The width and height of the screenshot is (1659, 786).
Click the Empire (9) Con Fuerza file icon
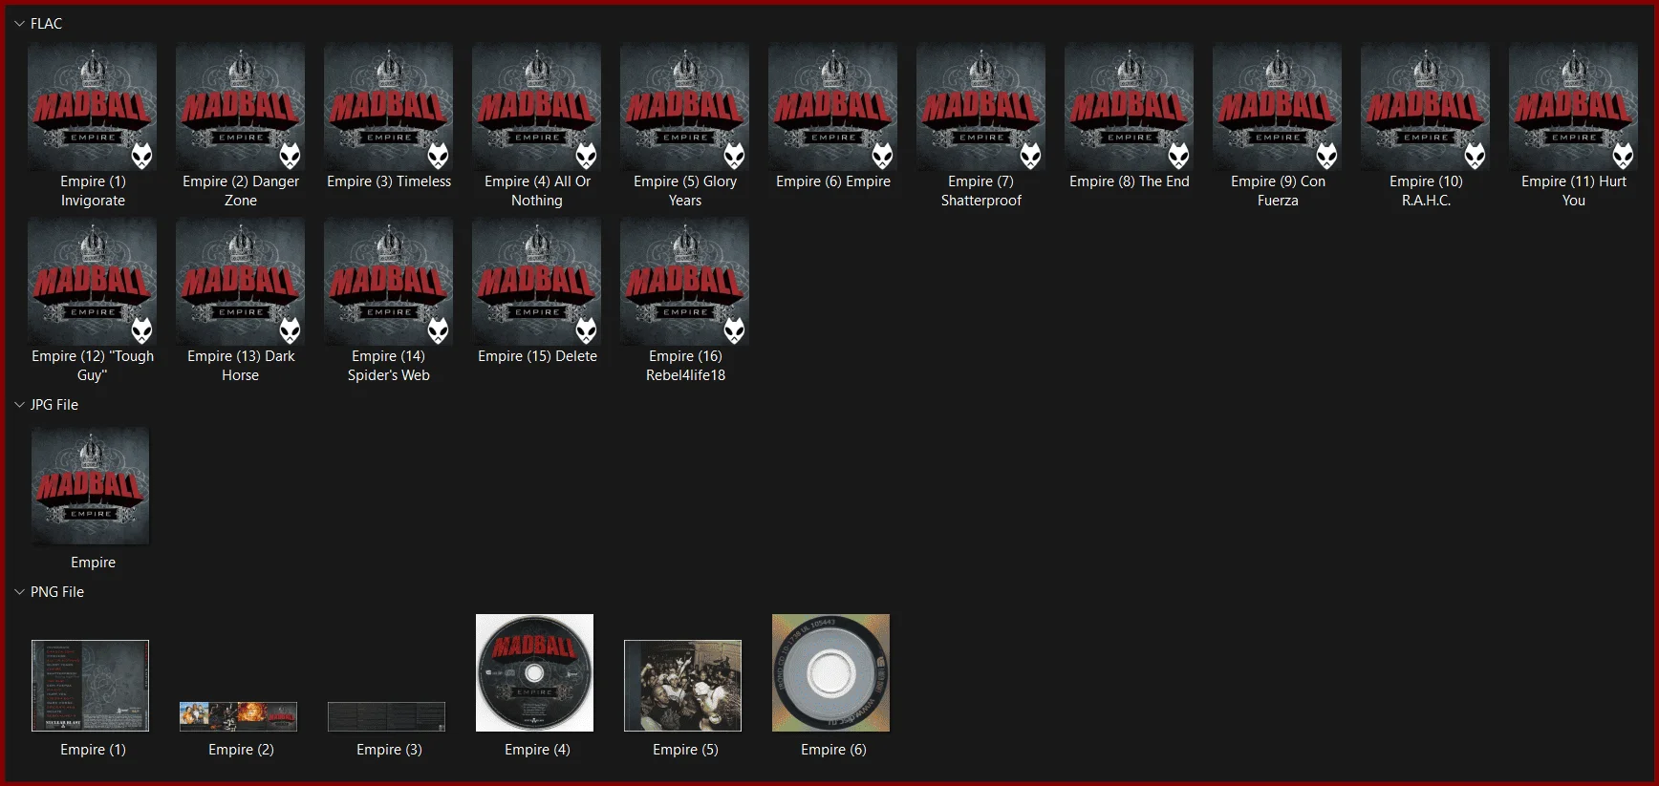coord(1278,106)
